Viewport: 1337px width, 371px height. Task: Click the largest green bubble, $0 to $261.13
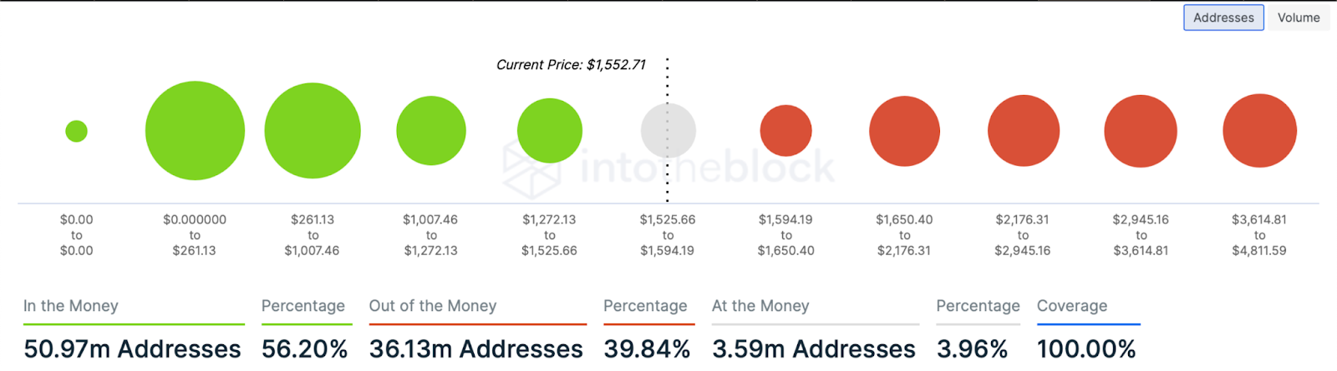click(x=195, y=130)
